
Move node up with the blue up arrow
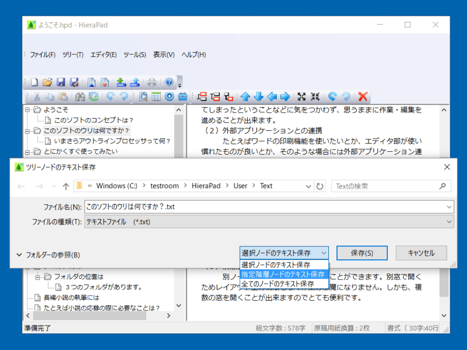245,96
